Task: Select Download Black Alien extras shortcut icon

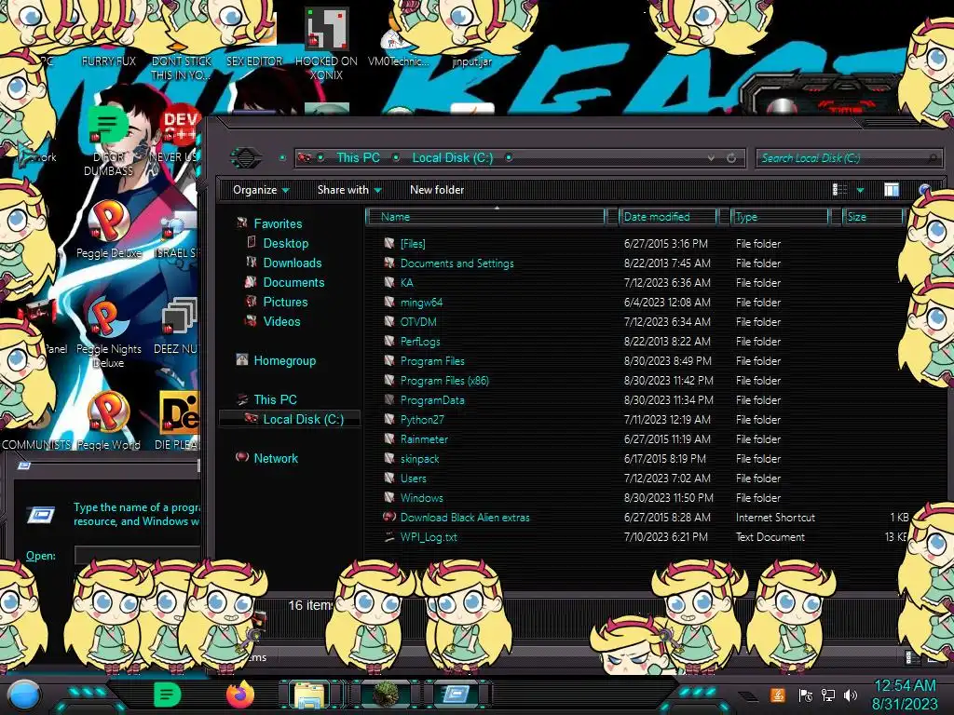Action: (389, 518)
